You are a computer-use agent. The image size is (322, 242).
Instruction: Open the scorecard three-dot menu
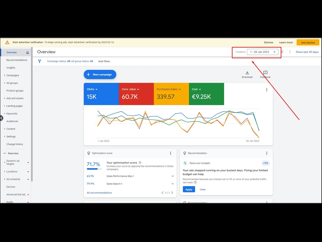coord(267,90)
